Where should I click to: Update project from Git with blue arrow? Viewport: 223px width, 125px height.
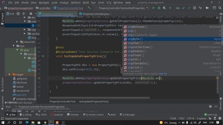click(x=183, y=8)
